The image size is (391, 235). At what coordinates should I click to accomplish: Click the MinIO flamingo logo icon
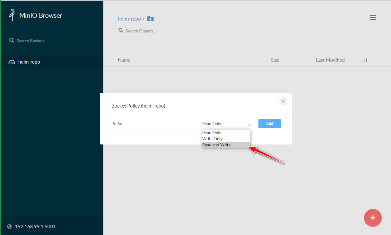(x=12, y=15)
